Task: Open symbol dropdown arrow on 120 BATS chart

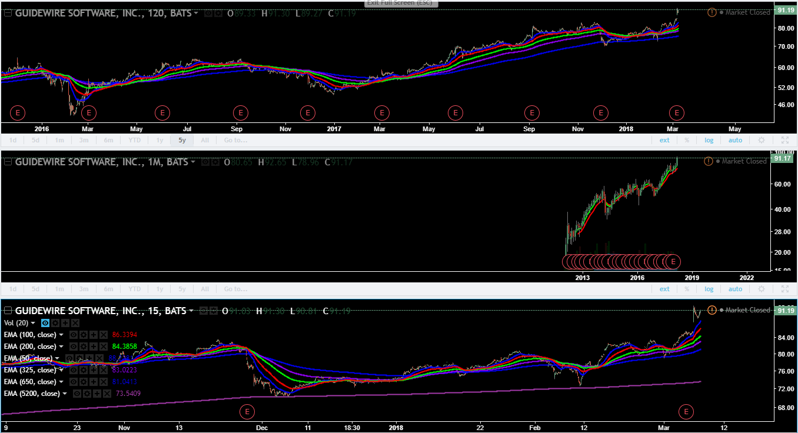Action: [196, 13]
